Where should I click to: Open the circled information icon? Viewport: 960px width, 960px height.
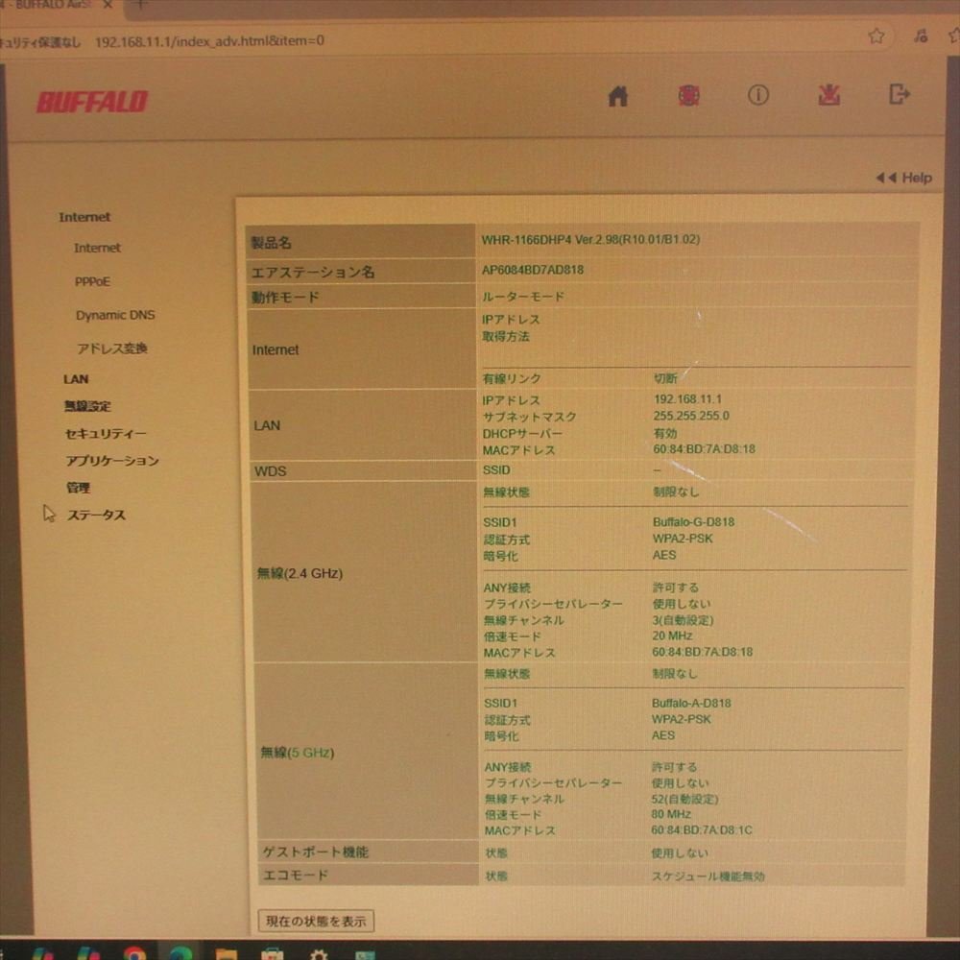pyautogui.click(x=758, y=95)
